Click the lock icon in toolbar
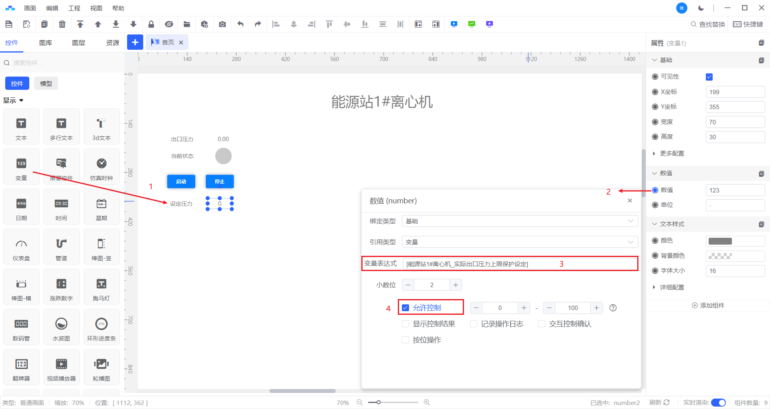The image size is (770, 409). [x=151, y=24]
